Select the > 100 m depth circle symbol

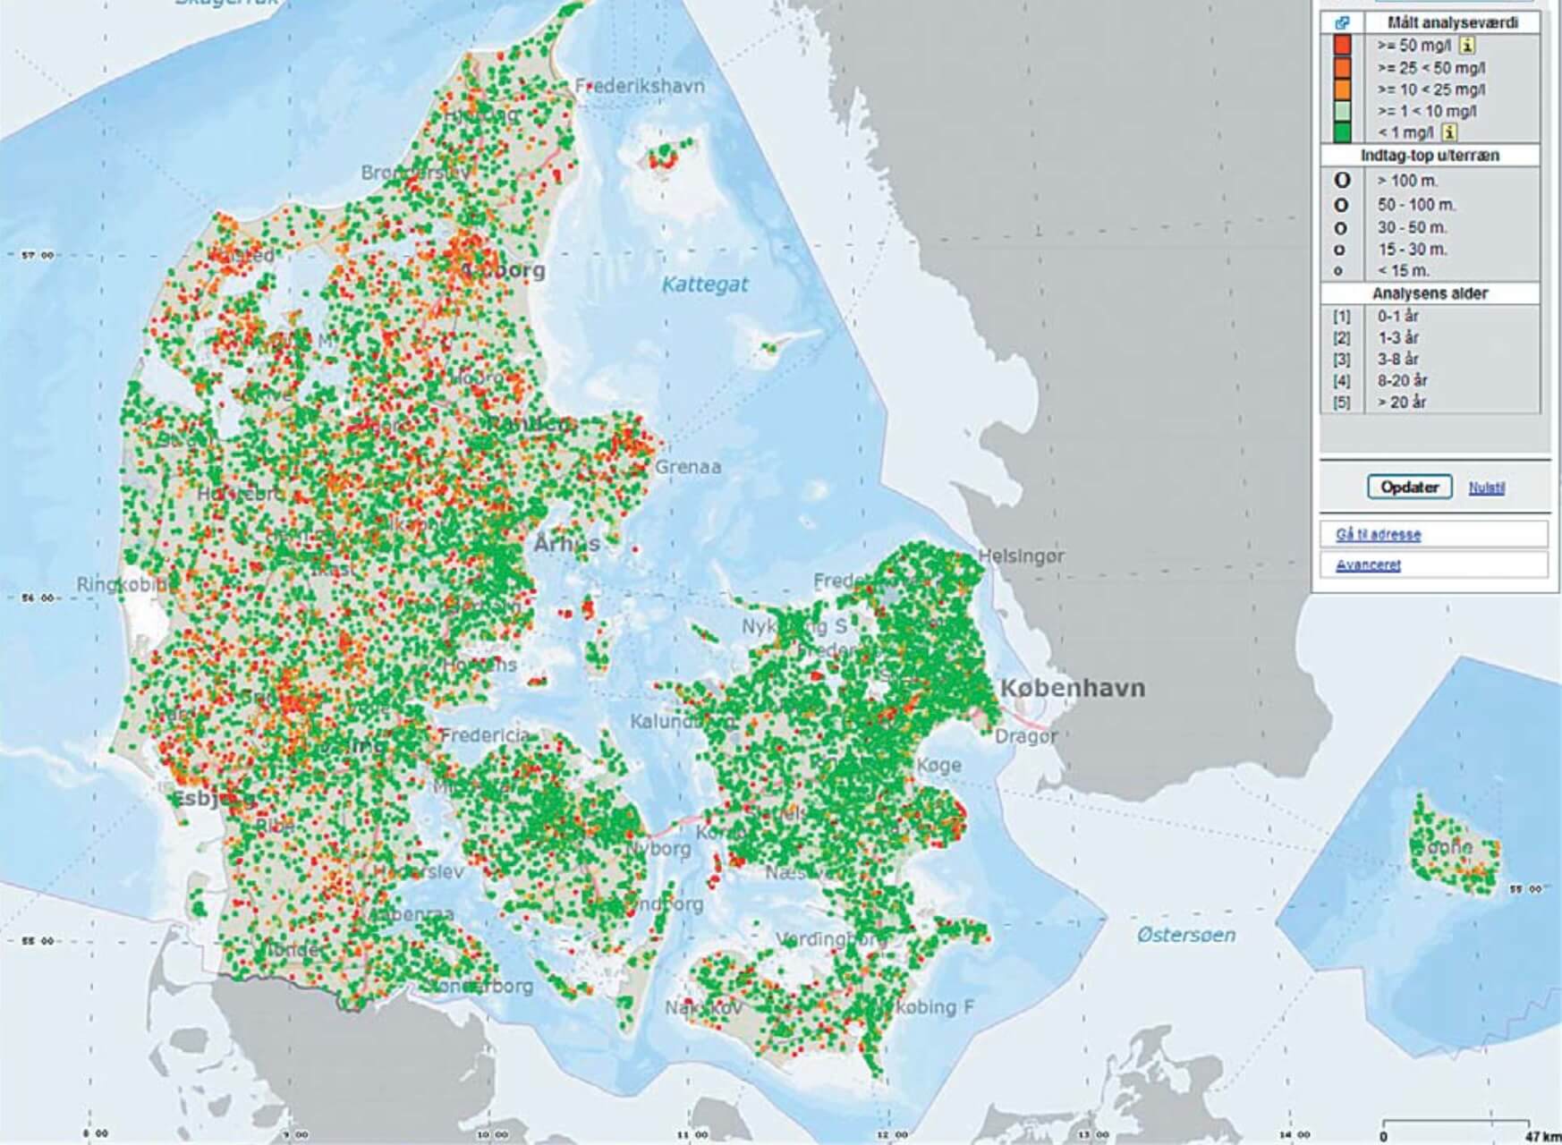[x=1342, y=181]
